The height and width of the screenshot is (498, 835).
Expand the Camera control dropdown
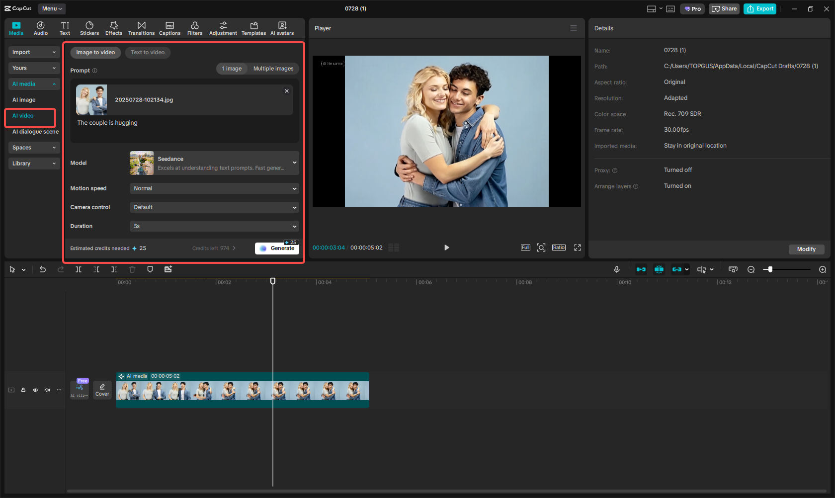coord(214,207)
